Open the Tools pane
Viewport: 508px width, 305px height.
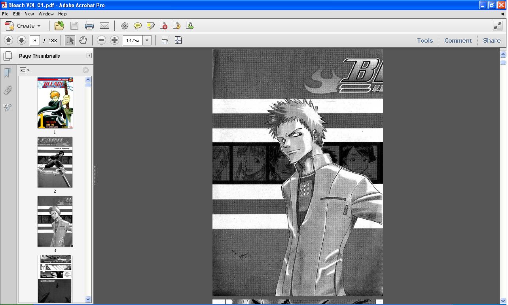click(425, 40)
